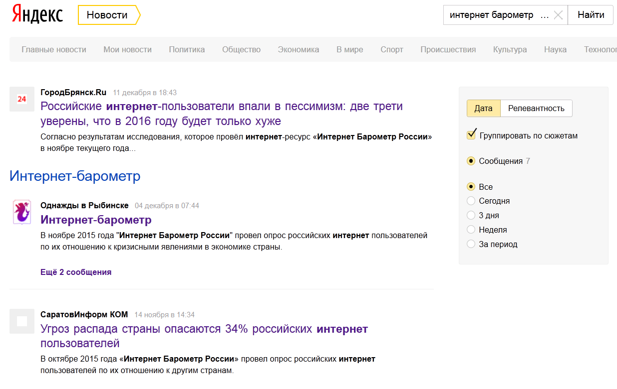Click the snippet starting В ноябре 2015 года
The width and height of the screenshot is (617, 389).
[x=234, y=241]
